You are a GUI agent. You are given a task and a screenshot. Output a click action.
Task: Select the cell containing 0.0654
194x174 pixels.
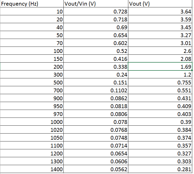[96, 153]
